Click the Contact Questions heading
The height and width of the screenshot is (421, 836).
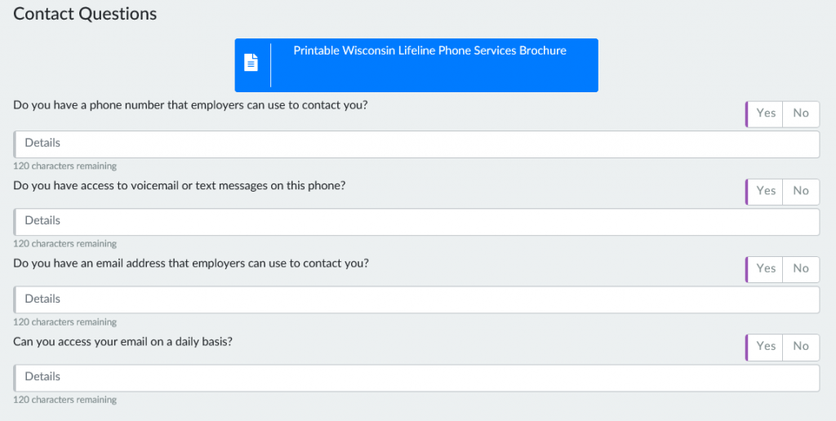[x=85, y=14]
